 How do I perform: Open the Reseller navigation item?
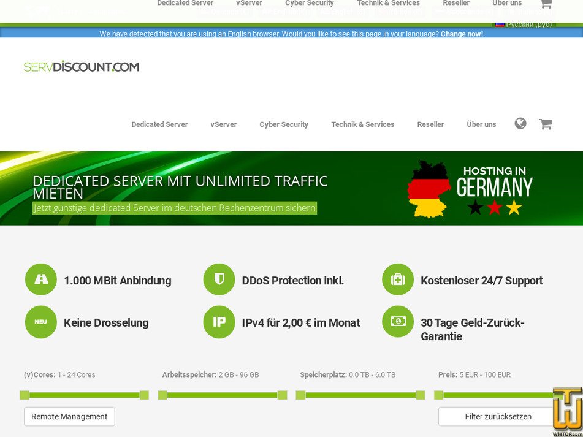(x=430, y=124)
